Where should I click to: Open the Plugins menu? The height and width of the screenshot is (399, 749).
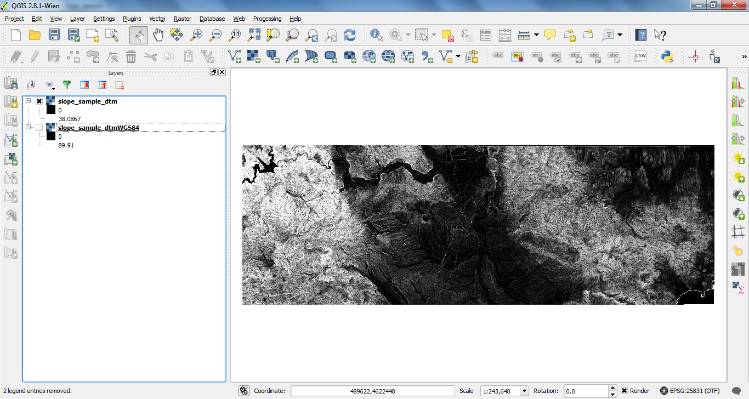coord(132,19)
